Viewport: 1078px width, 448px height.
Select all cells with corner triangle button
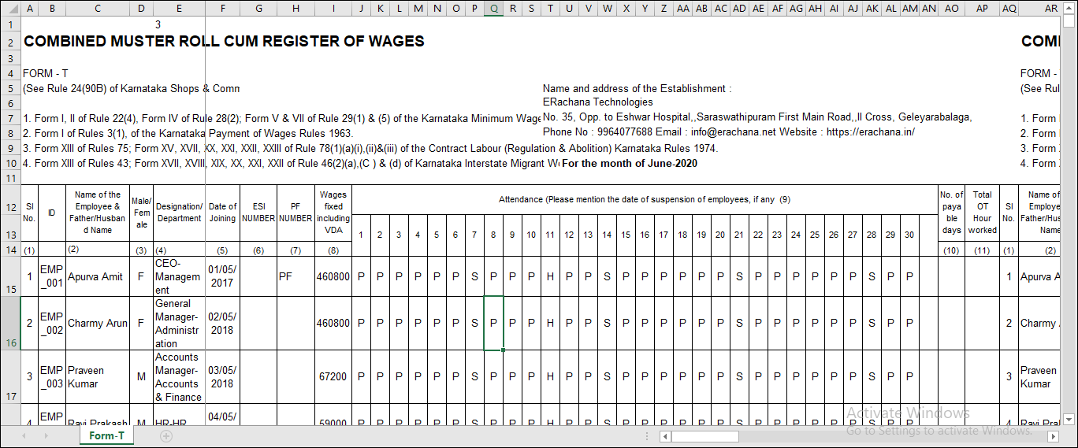[9, 8]
